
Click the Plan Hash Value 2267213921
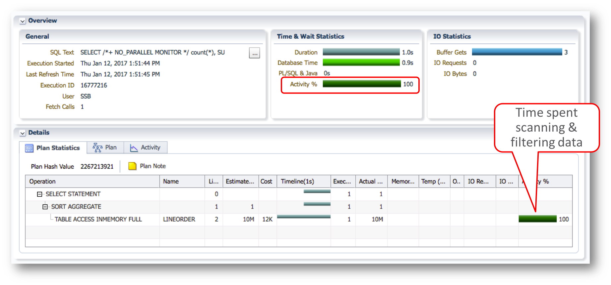pyautogui.click(x=97, y=166)
